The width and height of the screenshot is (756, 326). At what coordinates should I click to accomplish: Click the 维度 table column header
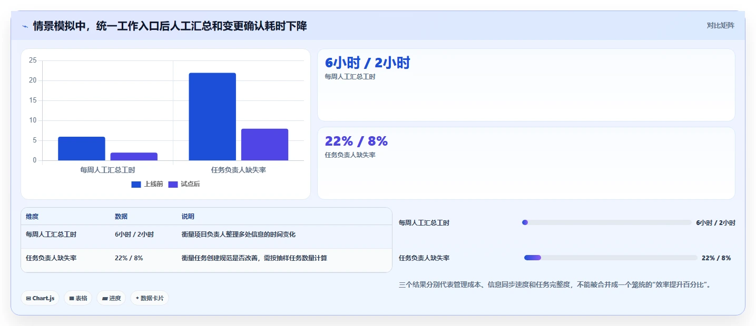(x=32, y=217)
